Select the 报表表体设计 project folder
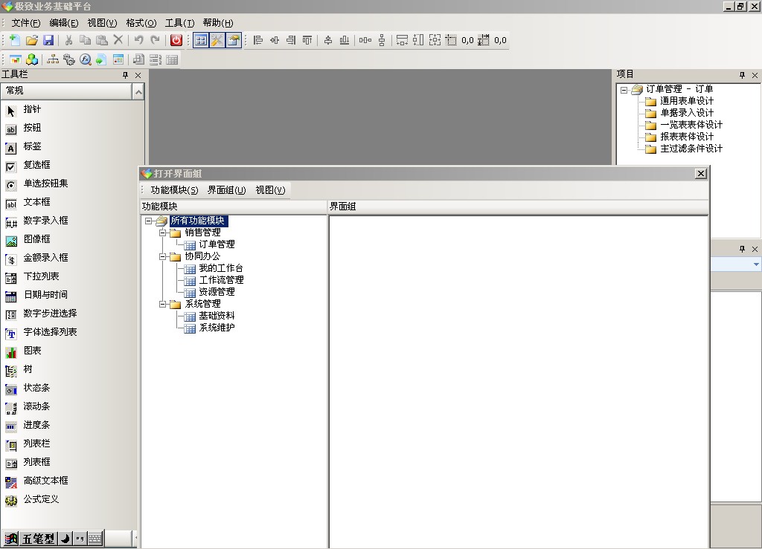The height and width of the screenshot is (549, 762). pyautogui.click(x=686, y=137)
